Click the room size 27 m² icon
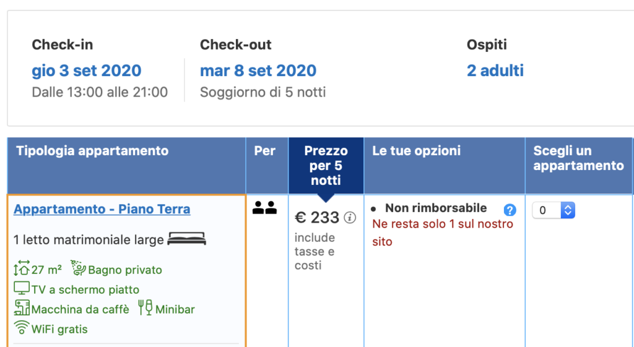Image resolution: width=634 pixels, height=347 pixels. 22,270
